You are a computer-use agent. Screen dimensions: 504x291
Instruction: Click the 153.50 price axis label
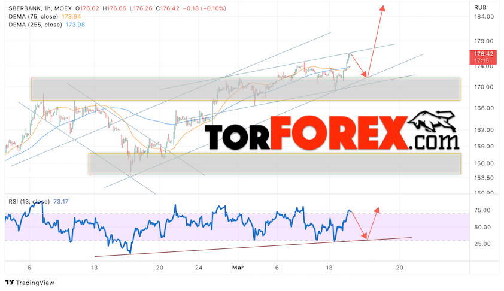click(484, 177)
